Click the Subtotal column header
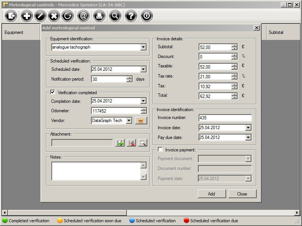 coord(276,32)
